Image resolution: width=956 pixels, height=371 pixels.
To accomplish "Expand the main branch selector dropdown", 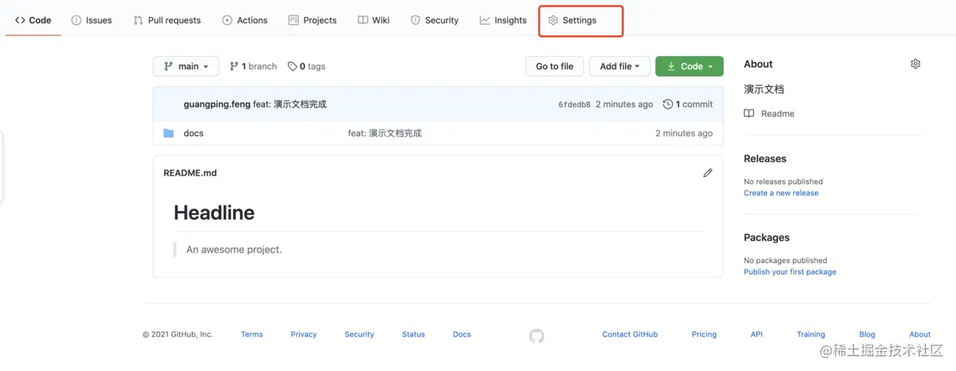I will click(186, 66).
